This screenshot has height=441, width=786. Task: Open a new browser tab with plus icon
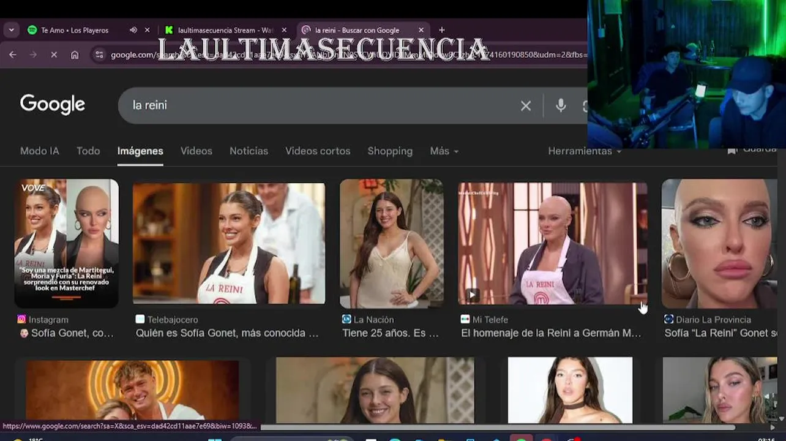coord(442,30)
